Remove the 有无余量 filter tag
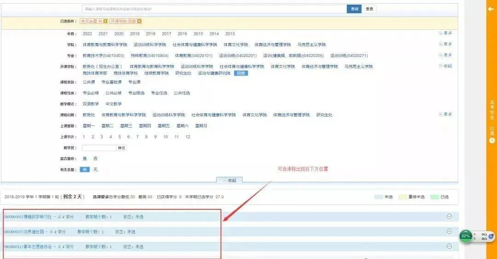This screenshot has width=497, height=259. (105, 21)
